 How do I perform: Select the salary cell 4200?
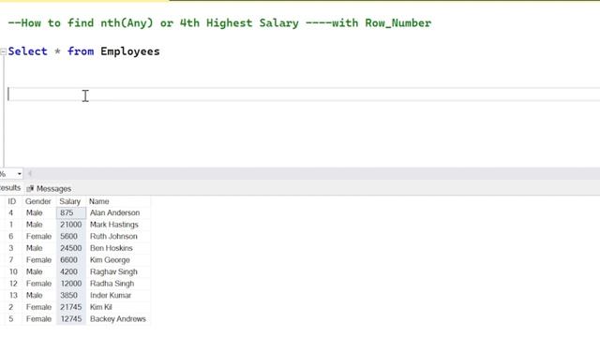pos(71,272)
